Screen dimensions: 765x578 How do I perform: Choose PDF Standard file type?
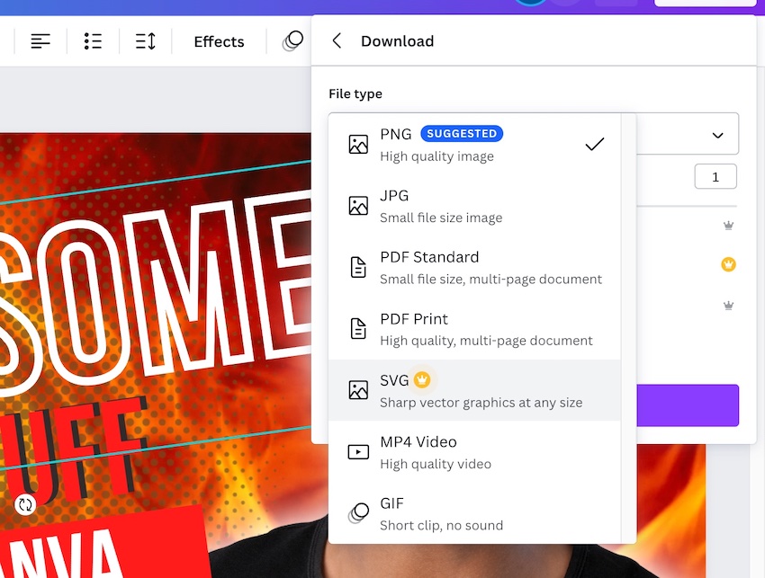coord(474,267)
